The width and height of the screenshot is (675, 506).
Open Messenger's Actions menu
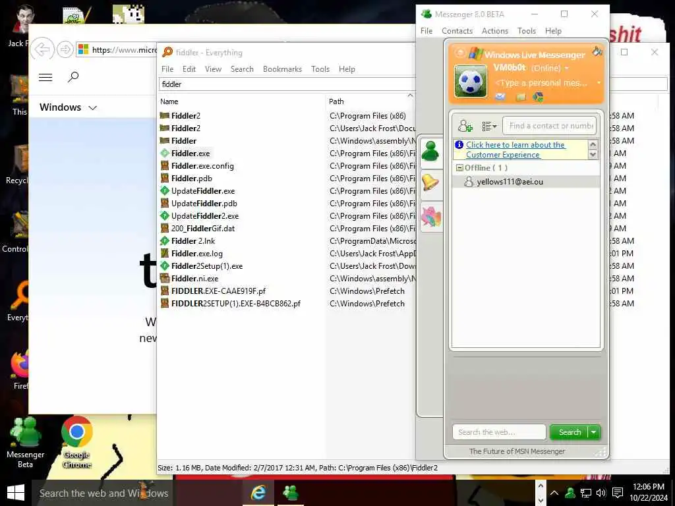pyautogui.click(x=494, y=31)
